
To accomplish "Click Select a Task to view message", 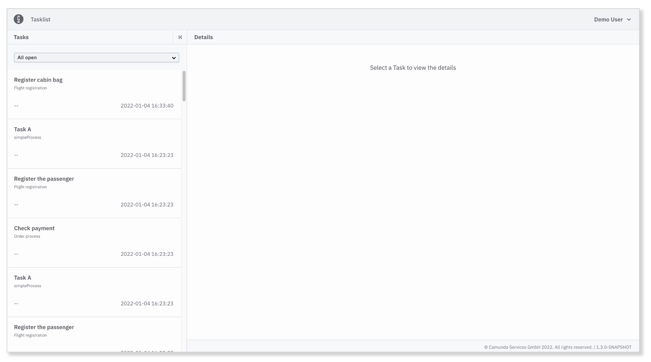I will tap(413, 68).
